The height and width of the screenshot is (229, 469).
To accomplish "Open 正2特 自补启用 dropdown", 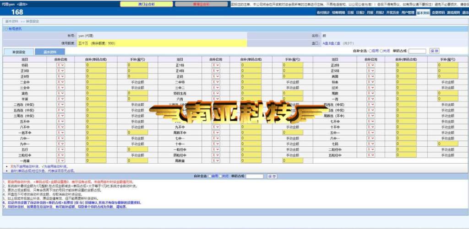I will pos(371,65).
